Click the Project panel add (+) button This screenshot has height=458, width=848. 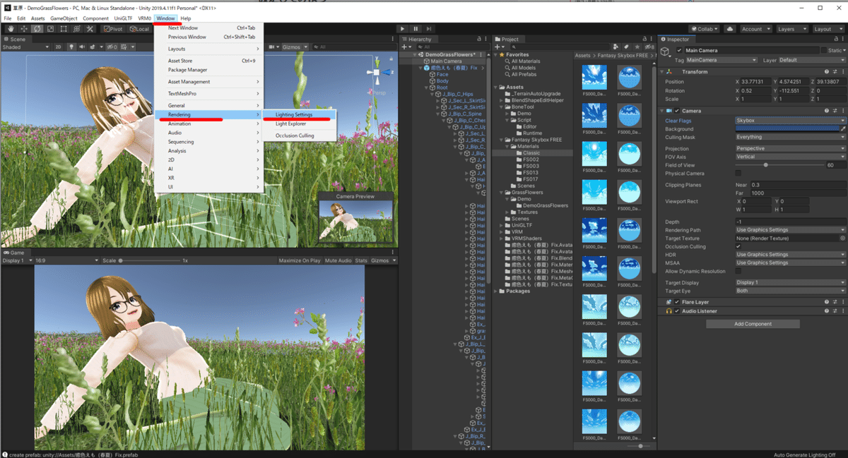tap(499, 47)
